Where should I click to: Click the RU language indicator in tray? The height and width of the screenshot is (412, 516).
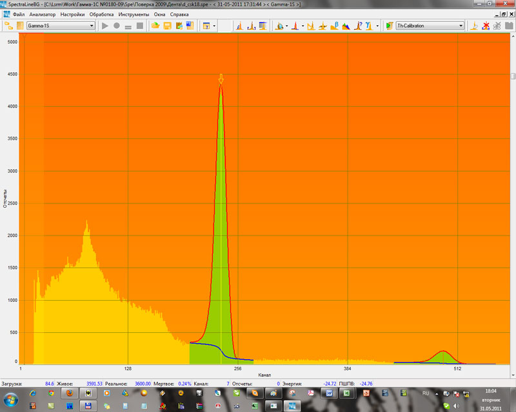click(425, 393)
